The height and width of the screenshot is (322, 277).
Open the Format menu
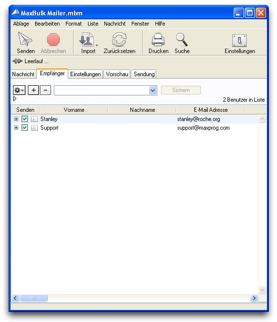tap(74, 24)
